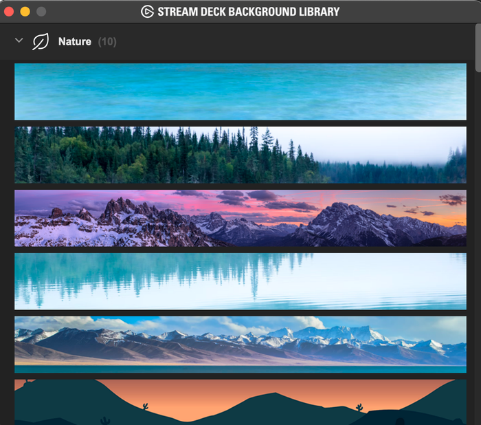Pick the teal lake tree reflection background
This screenshot has height=425, width=481.
click(240, 281)
